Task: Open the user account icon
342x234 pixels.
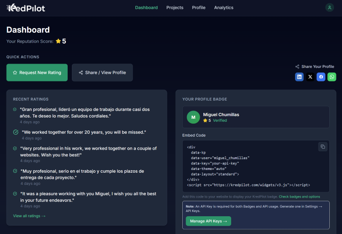Action: pos(329,7)
